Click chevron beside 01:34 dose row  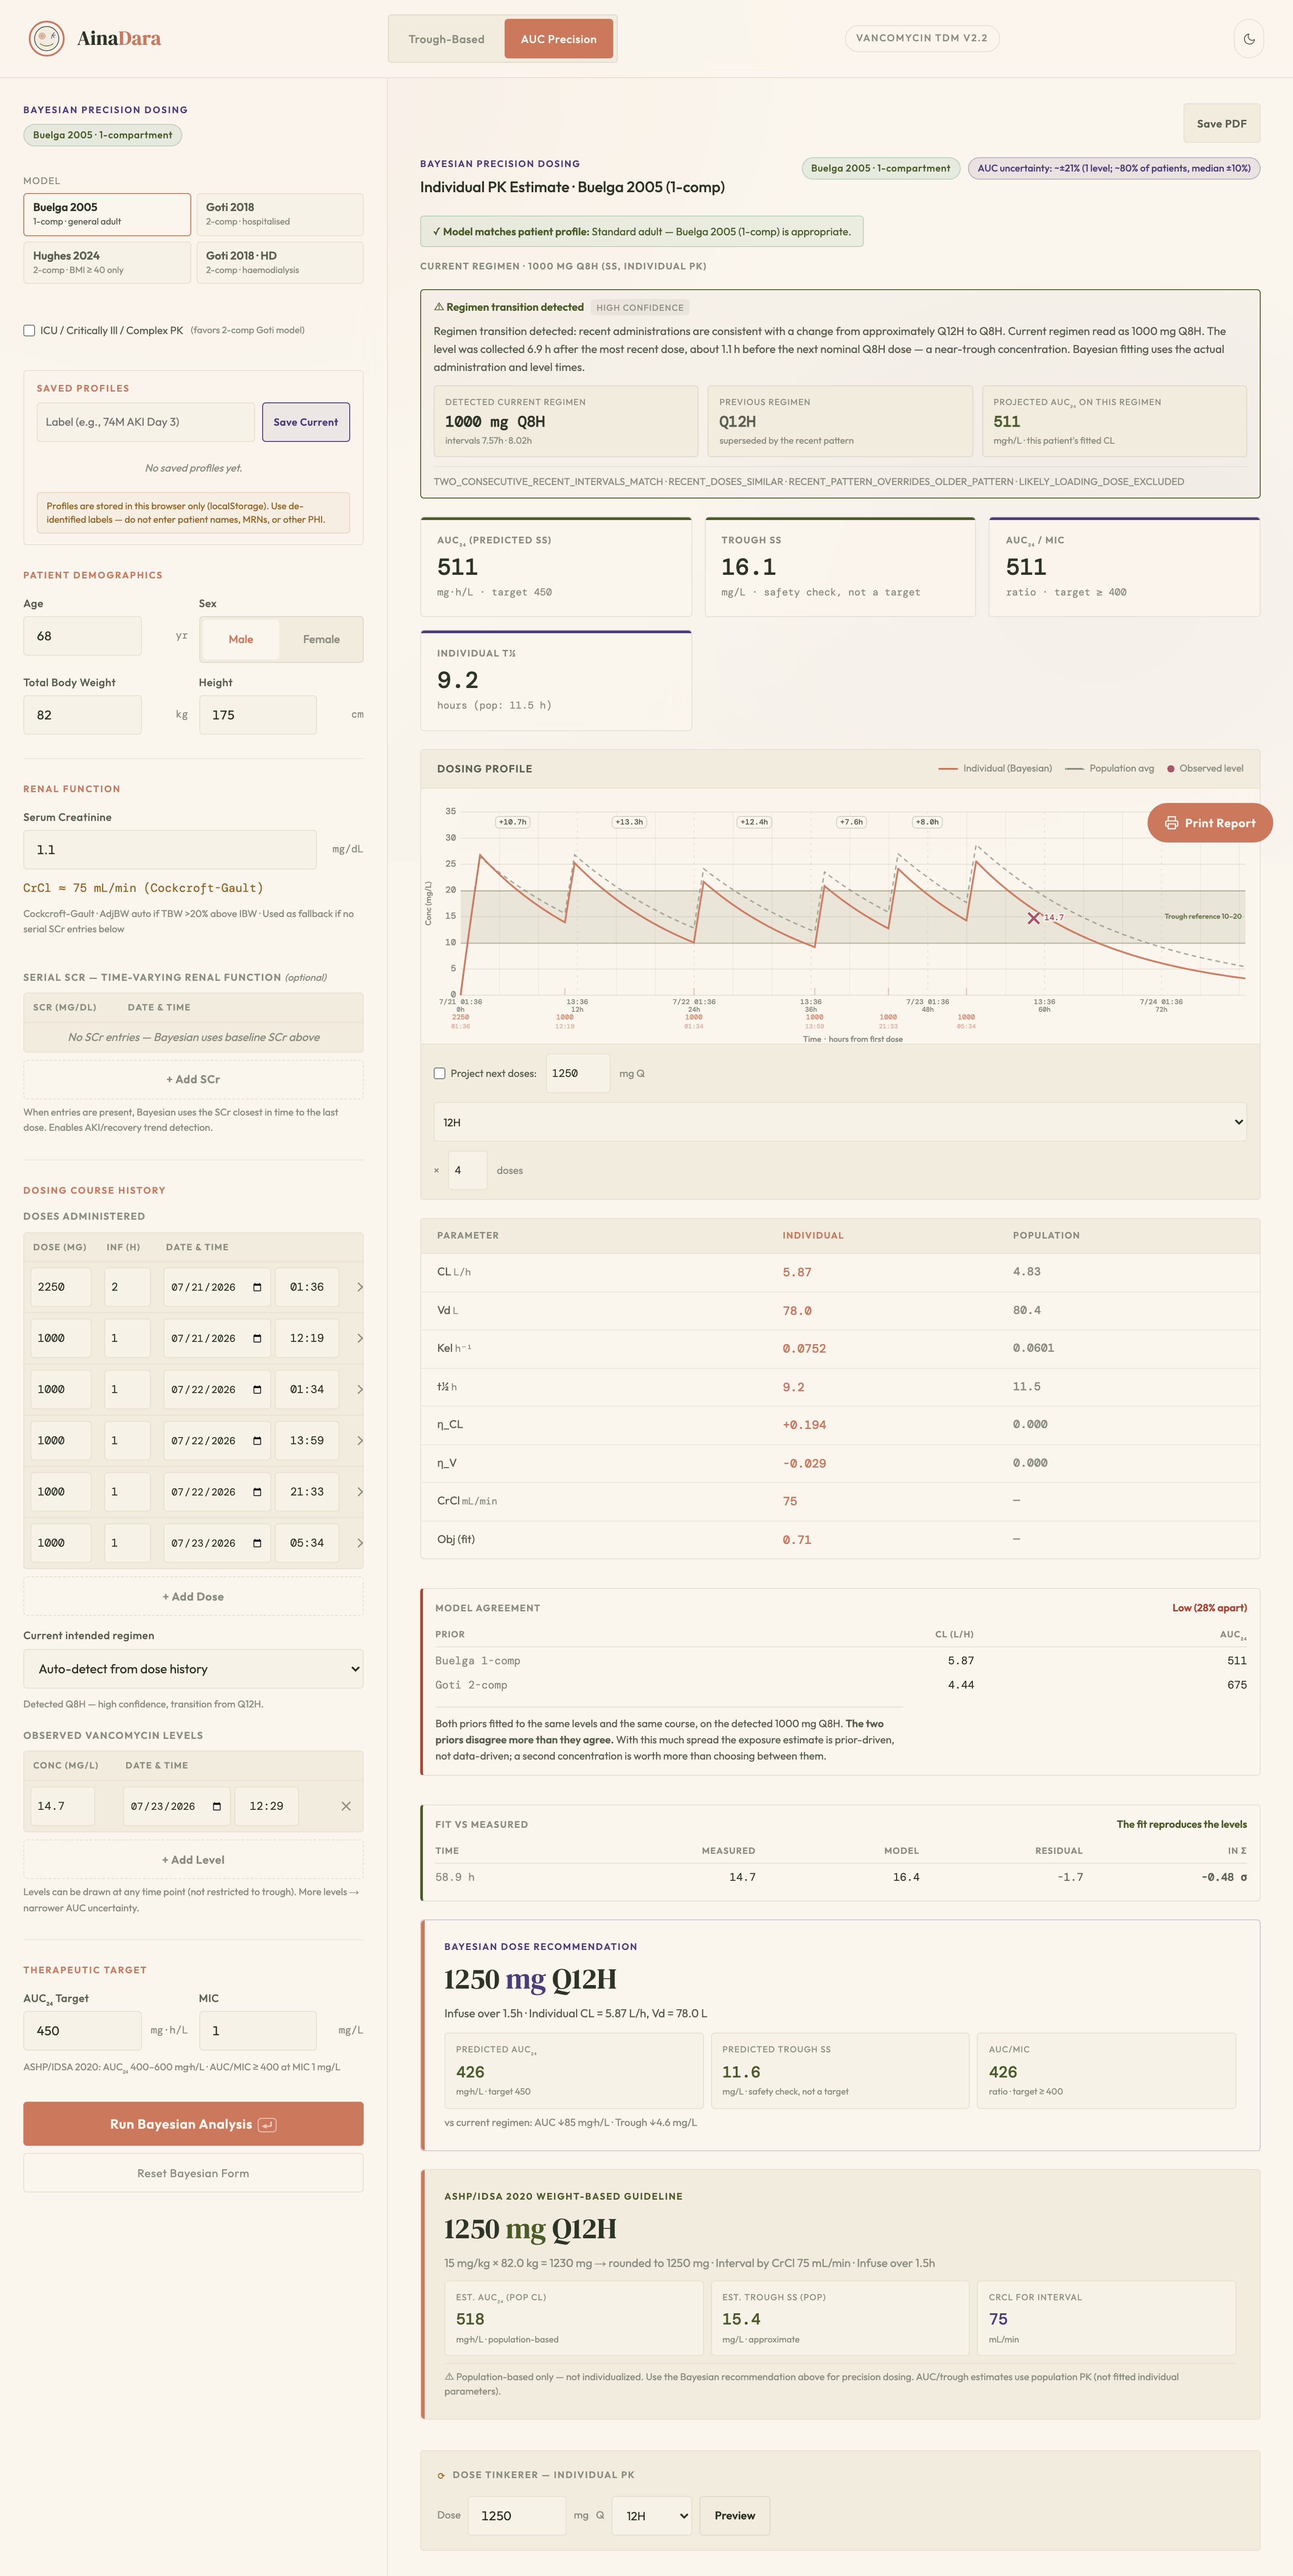coord(359,1389)
